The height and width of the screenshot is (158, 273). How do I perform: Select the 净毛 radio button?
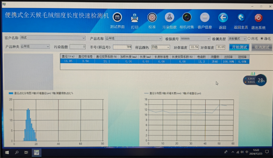(x=262, y=38)
